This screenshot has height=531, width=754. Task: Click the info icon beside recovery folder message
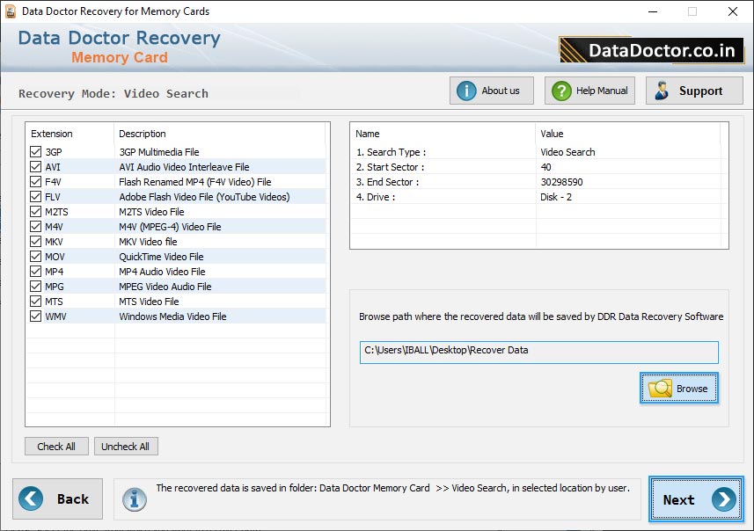point(134,498)
